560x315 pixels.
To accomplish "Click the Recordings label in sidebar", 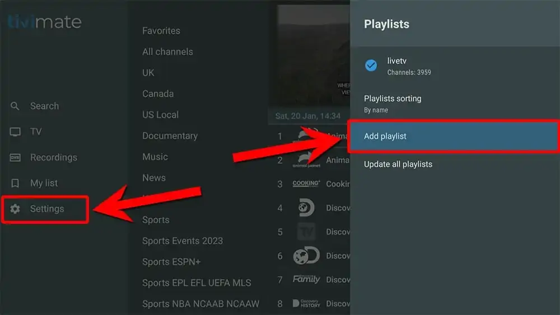I will click(54, 158).
